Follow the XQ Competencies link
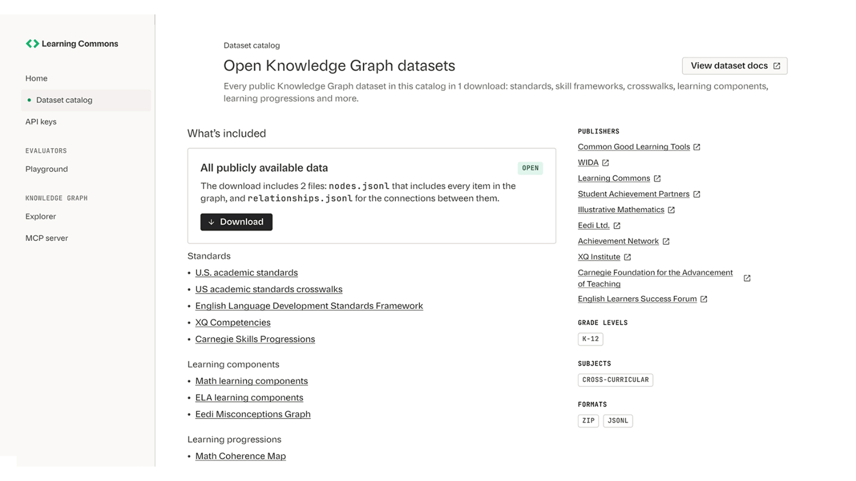Image resolution: width=856 pixels, height=481 pixels. point(233,323)
